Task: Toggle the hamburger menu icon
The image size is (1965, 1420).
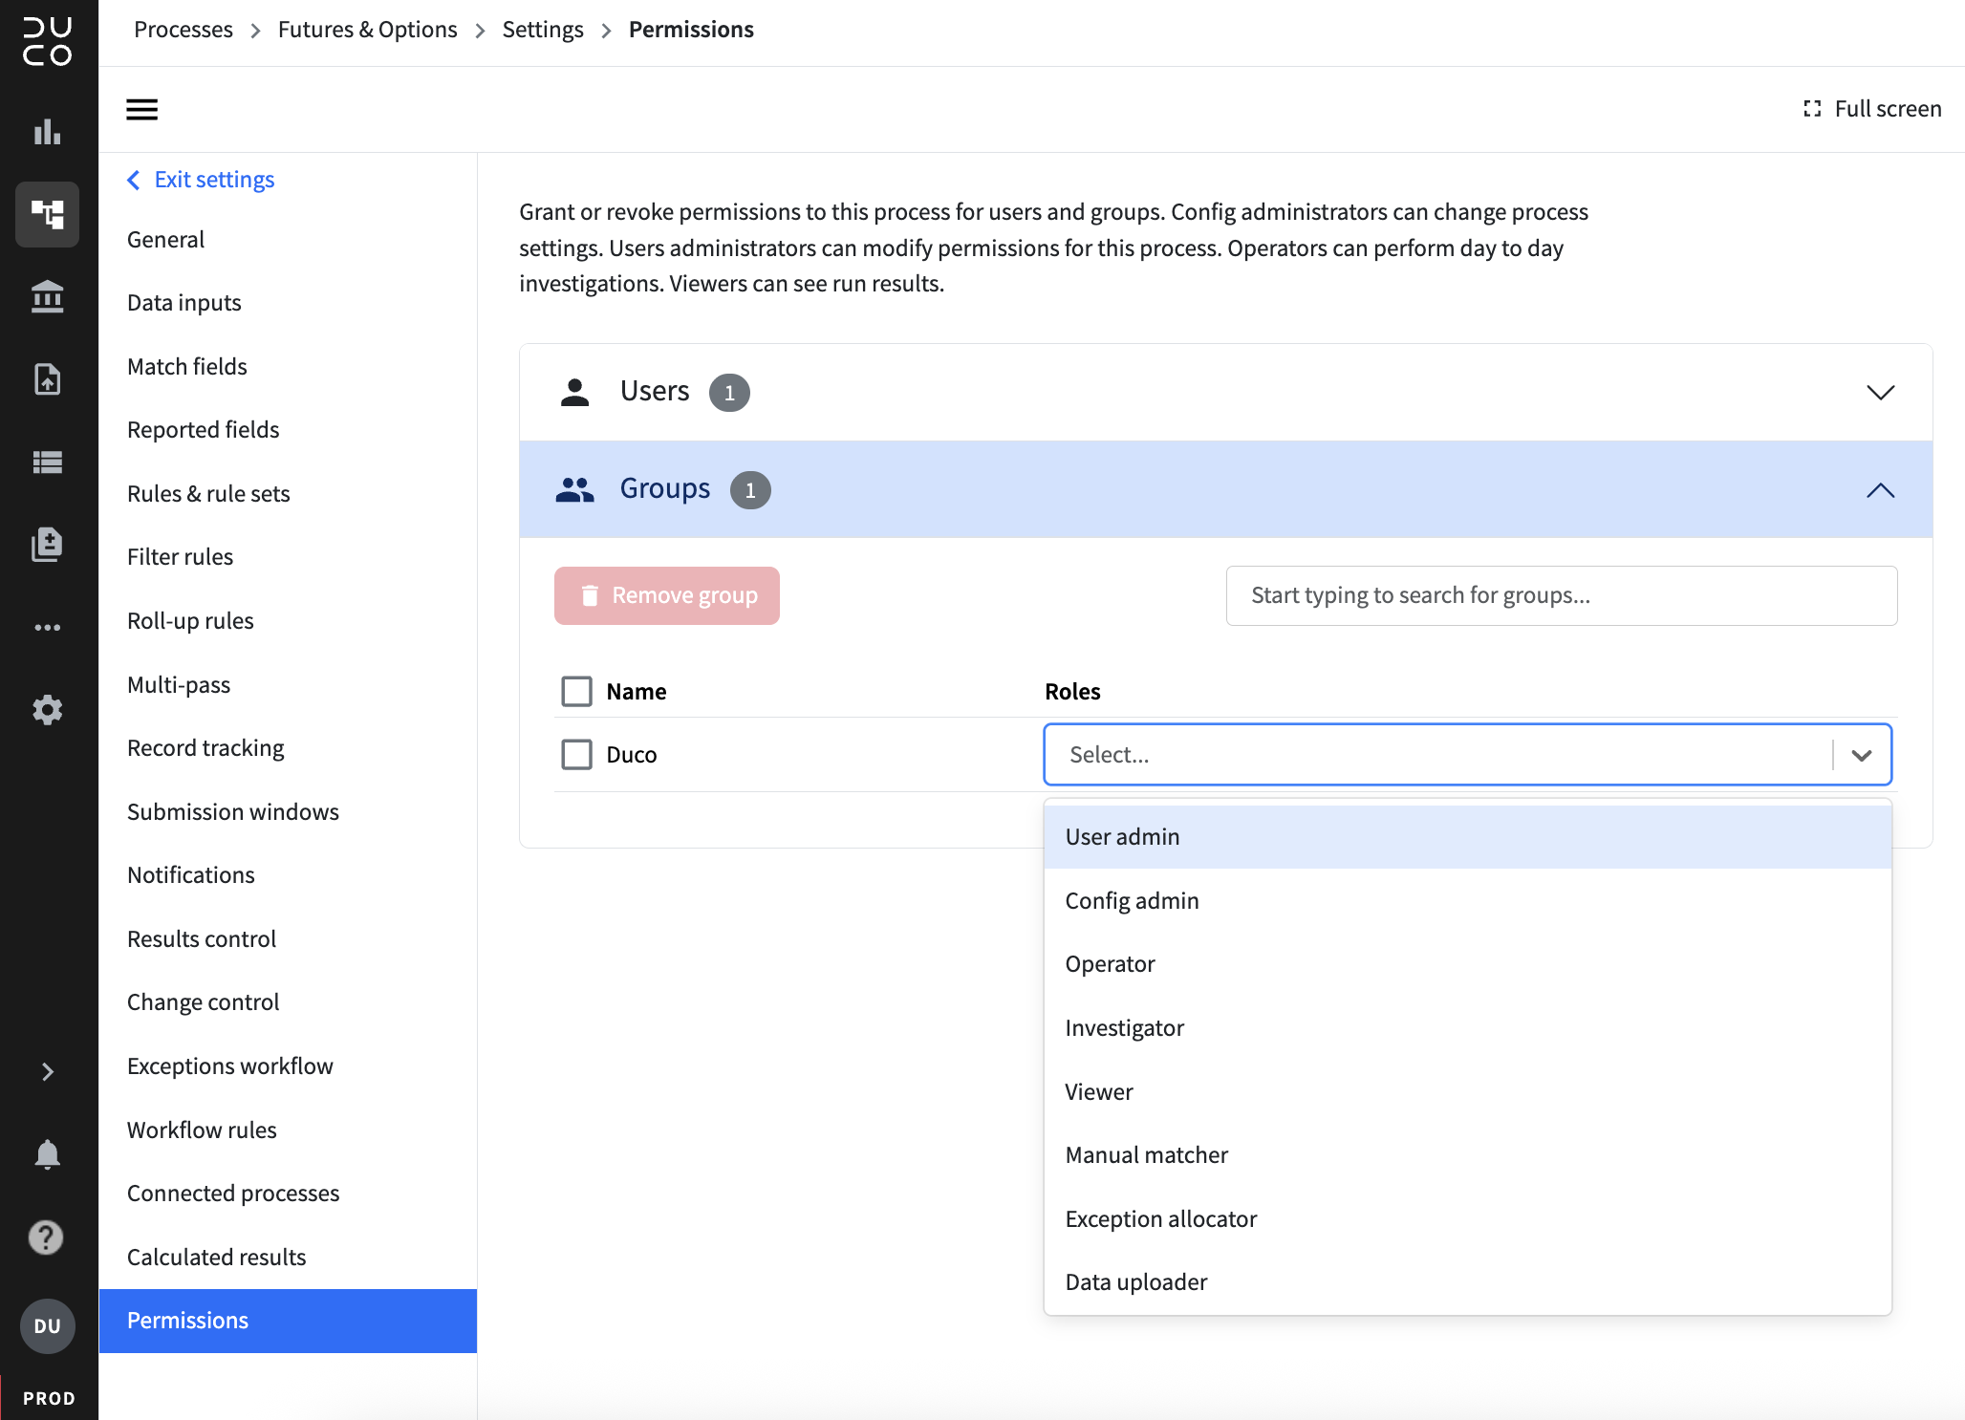Action: pos(142,109)
